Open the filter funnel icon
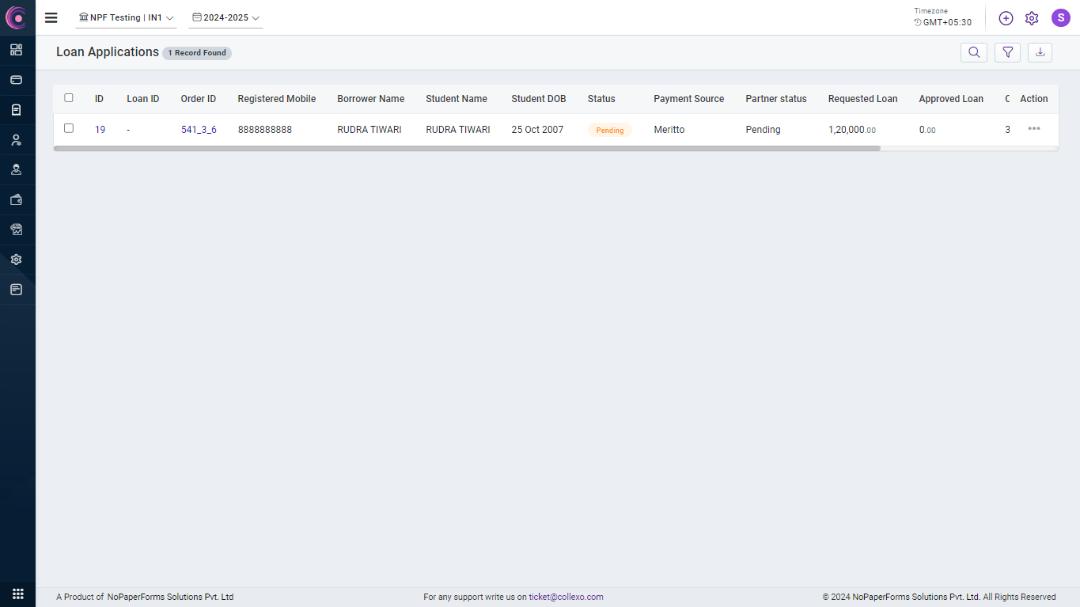The width and height of the screenshot is (1080, 607). tap(1007, 52)
